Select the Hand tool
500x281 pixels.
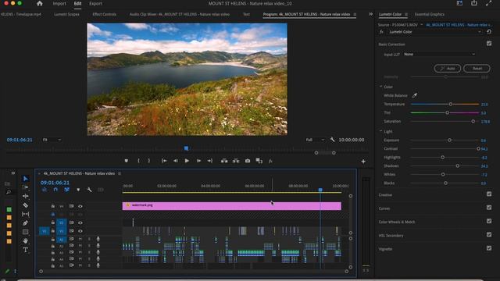point(26,241)
